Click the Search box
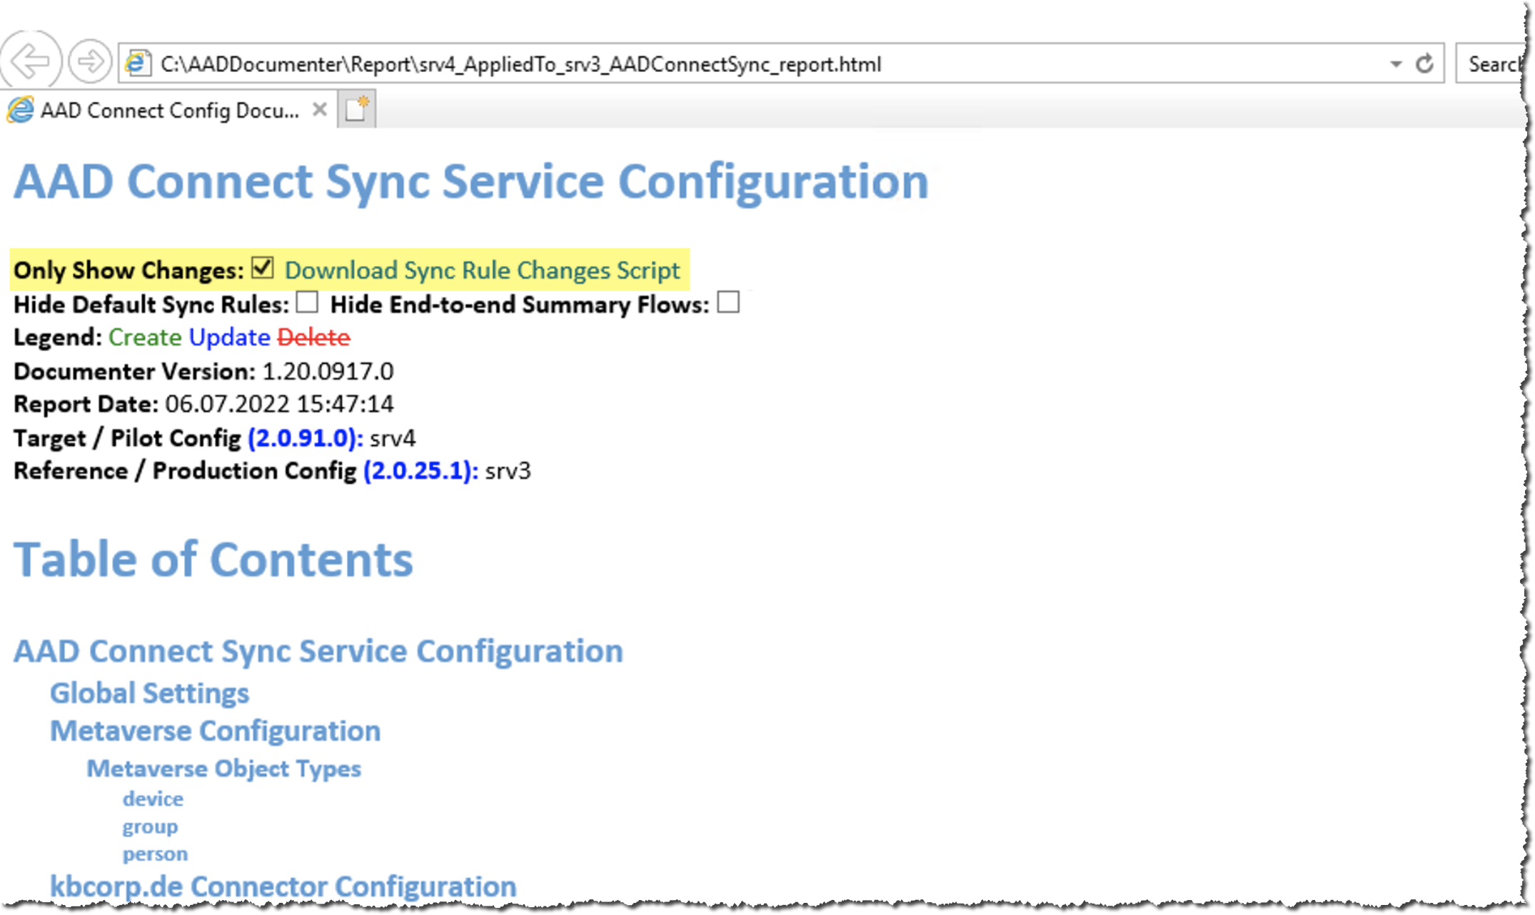 (x=1491, y=64)
